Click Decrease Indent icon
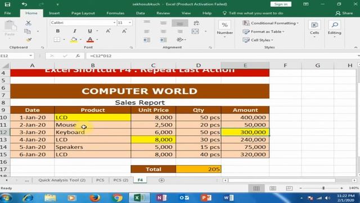 147,40
